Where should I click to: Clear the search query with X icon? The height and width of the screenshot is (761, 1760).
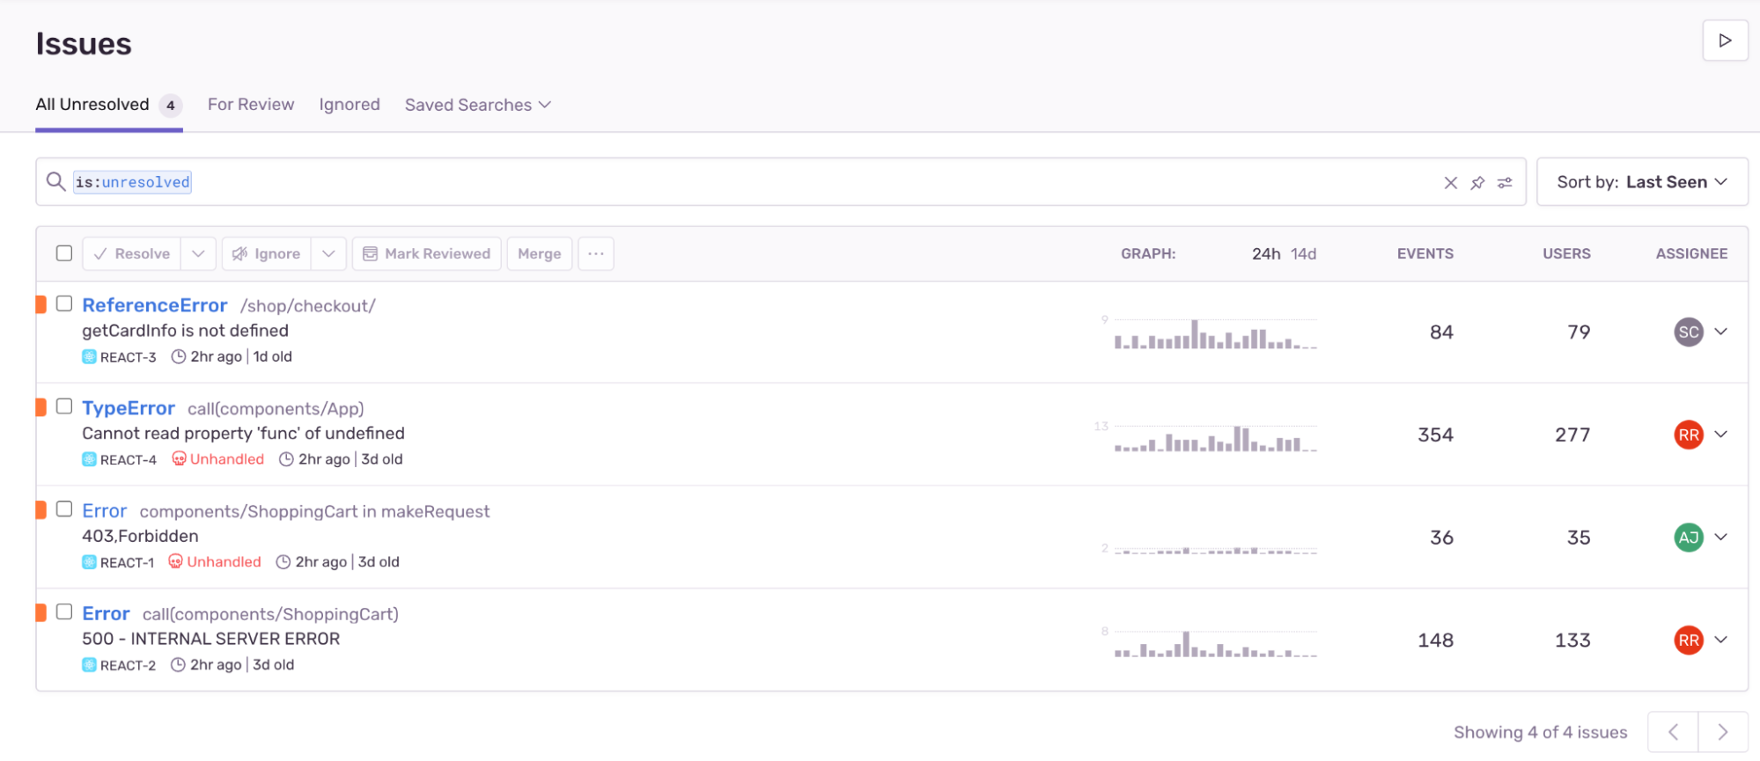point(1451,182)
